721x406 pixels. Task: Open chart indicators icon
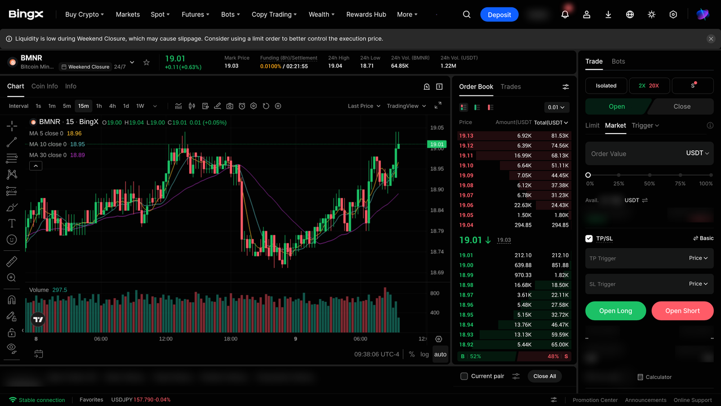[x=179, y=106]
